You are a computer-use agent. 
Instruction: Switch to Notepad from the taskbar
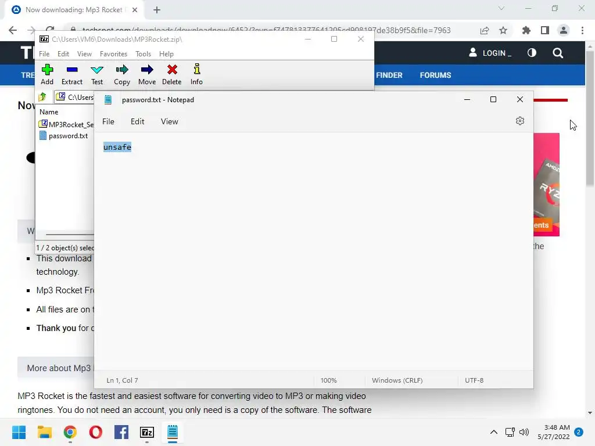[173, 432]
